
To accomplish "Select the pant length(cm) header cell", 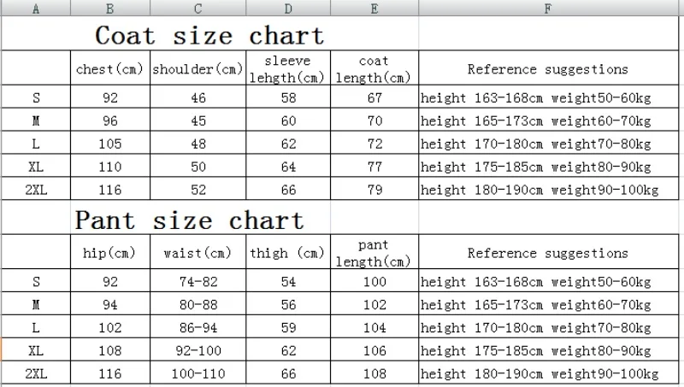I will [x=374, y=254].
